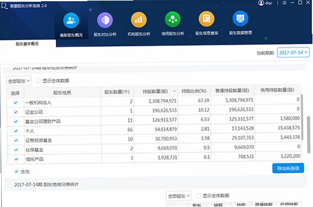The width and height of the screenshot is (313, 207).
Task: Click the 导出所选项 export button
Action: click(288, 168)
